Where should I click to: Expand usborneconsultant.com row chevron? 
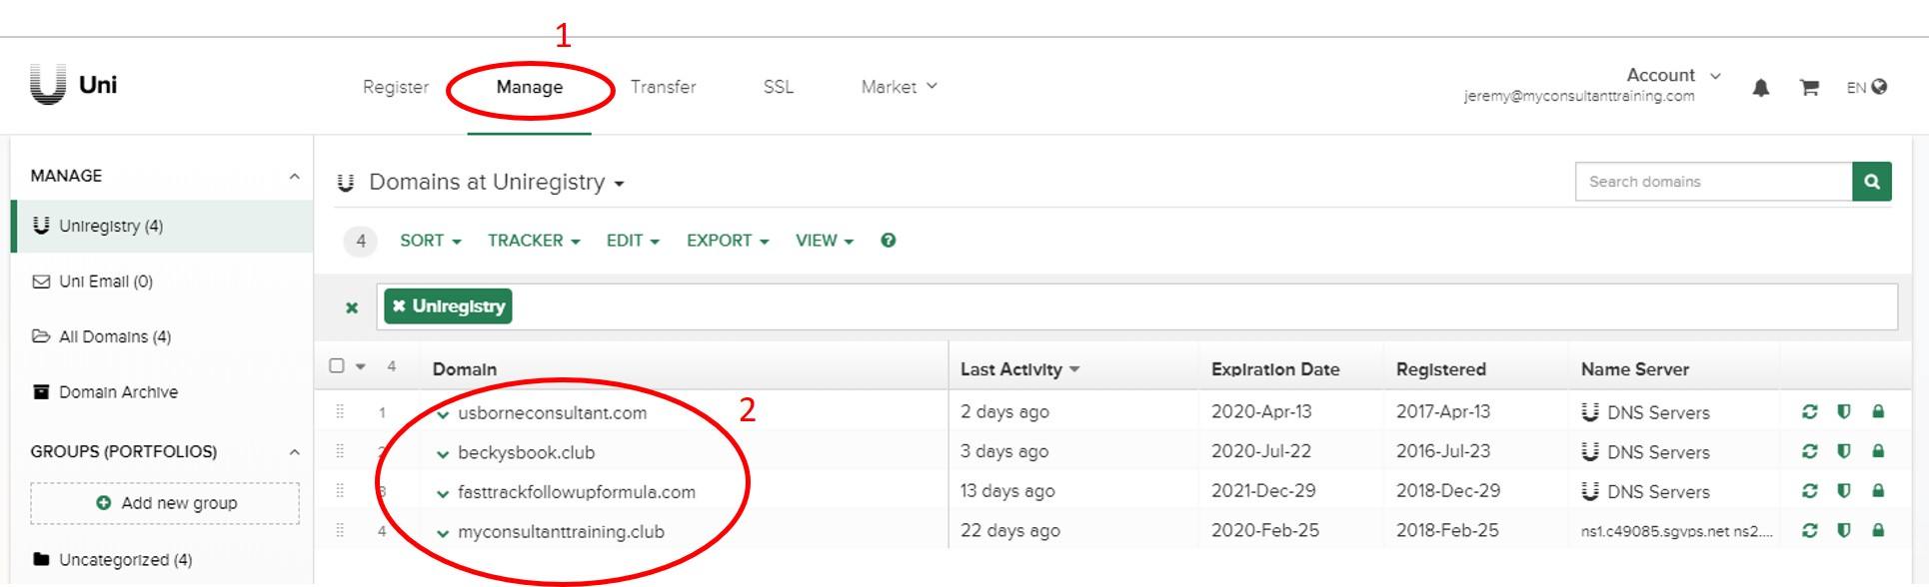pyautogui.click(x=443, y=414)
